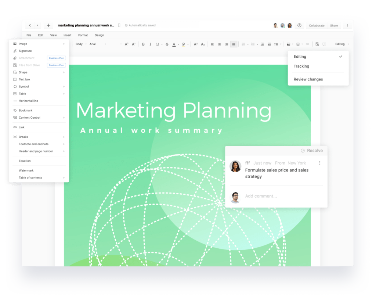Open the Design menu
Image resolution: width=376 pixels, height=302 pixels.
(x=99, y=35)
